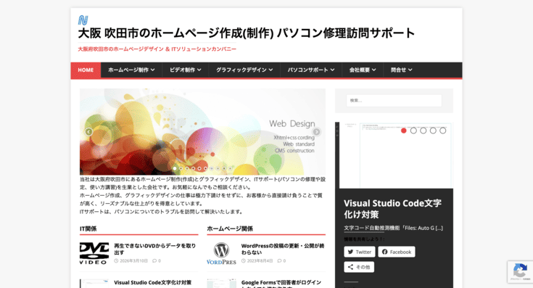This screenshot has width=533, height=288.
Task: Select first banner slider pagination dot
Action: coord(175,168)
